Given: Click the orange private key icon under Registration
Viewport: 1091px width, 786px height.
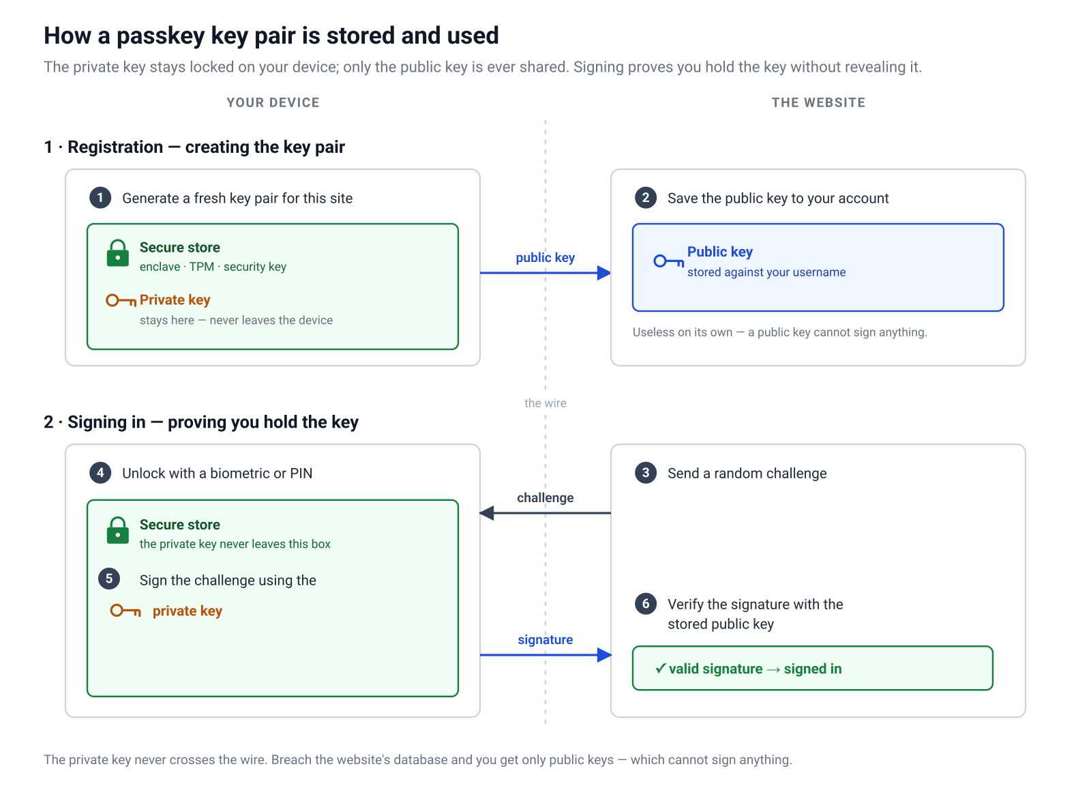Looking at the screenshot, I should pos(121,300).
